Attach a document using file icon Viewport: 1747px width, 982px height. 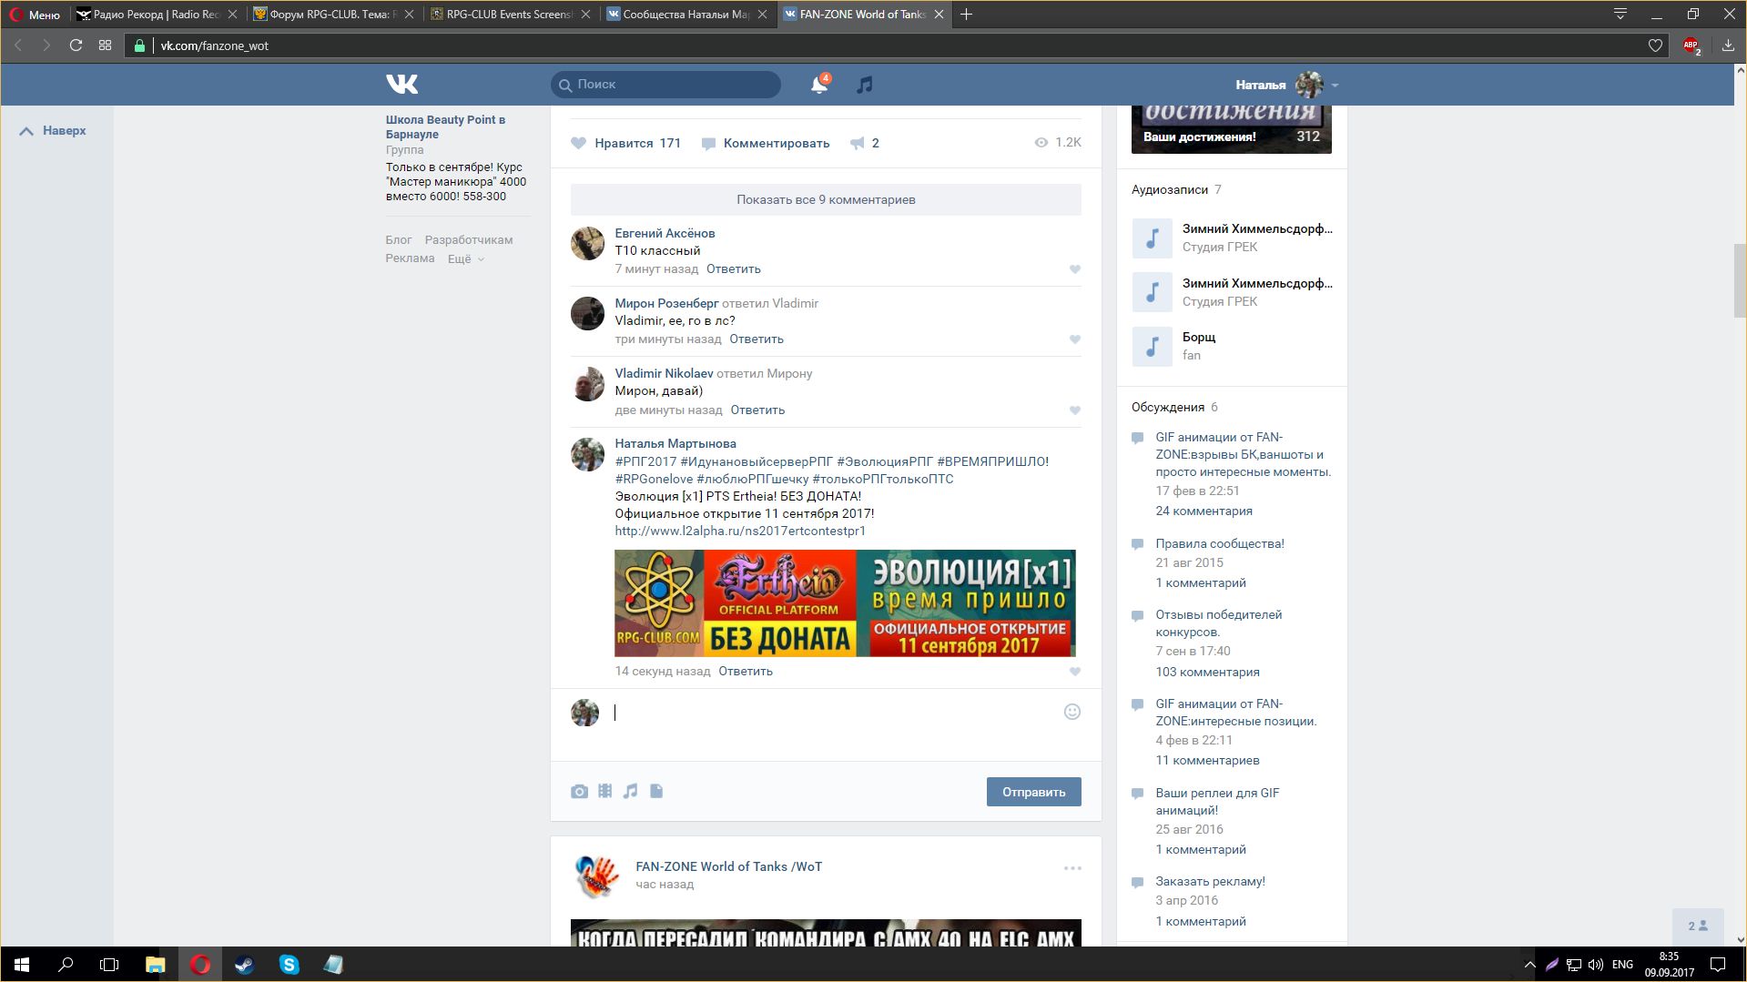click(x=656, y=791)
